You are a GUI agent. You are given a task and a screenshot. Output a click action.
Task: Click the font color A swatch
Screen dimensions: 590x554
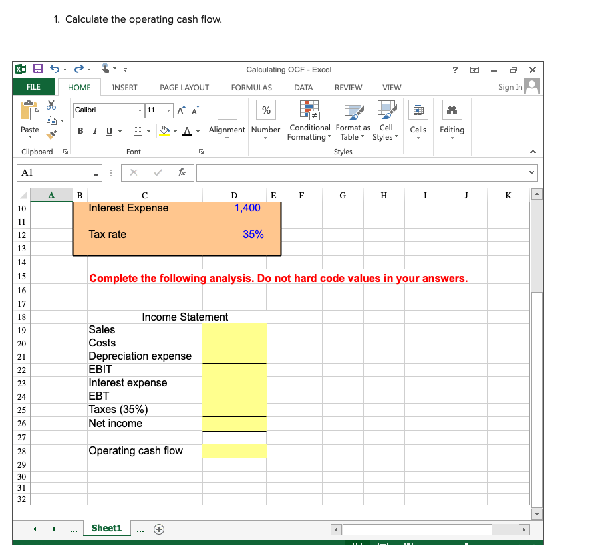coord(187,132)
